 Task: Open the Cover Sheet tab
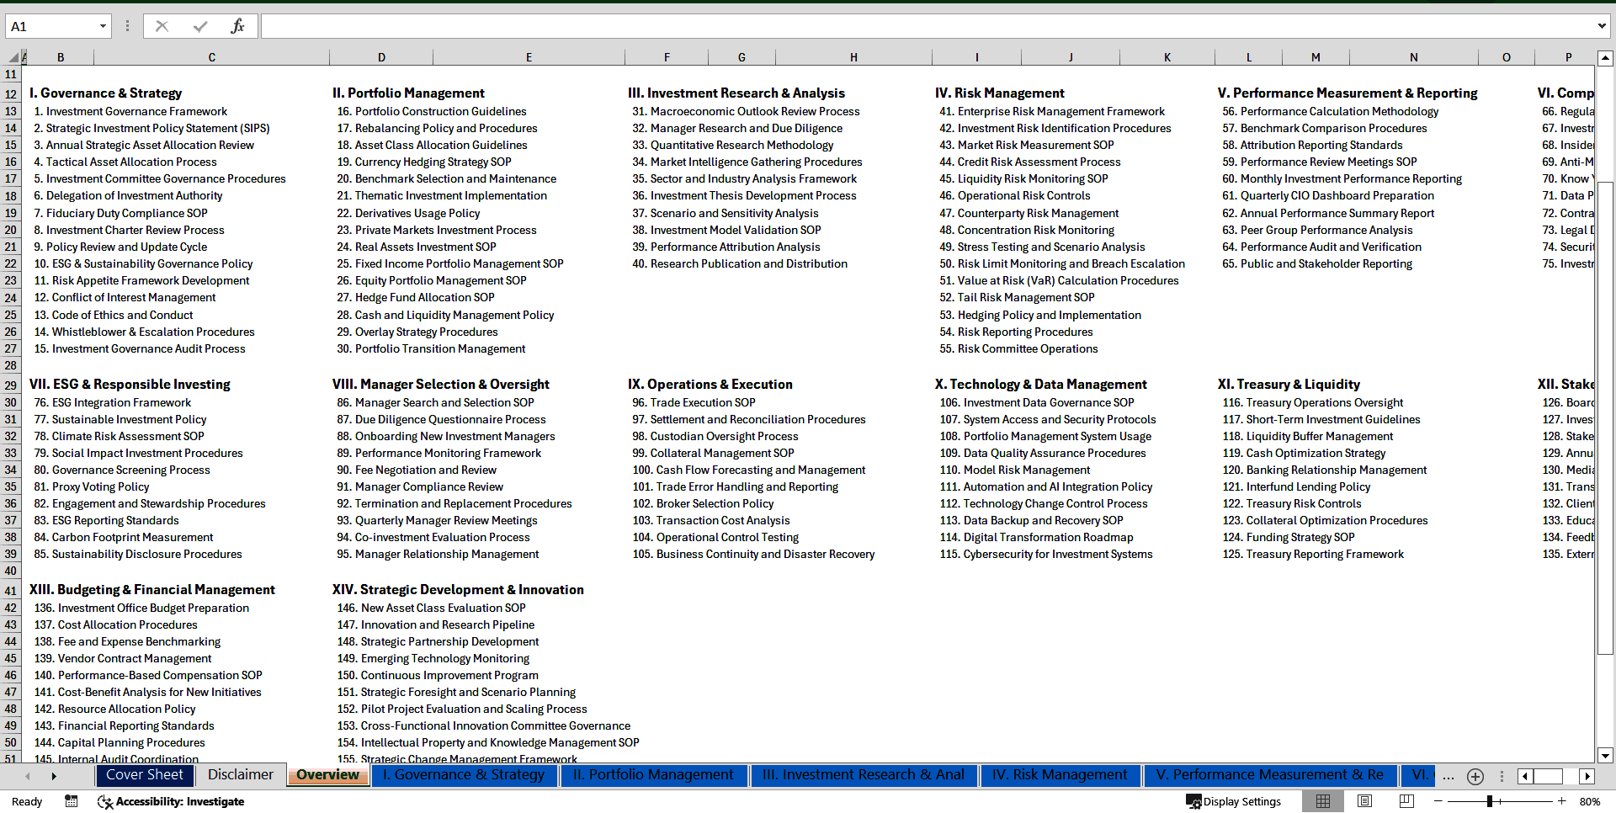pos(145,775)
